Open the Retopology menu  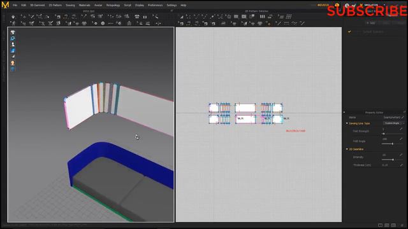click(113, 5)
